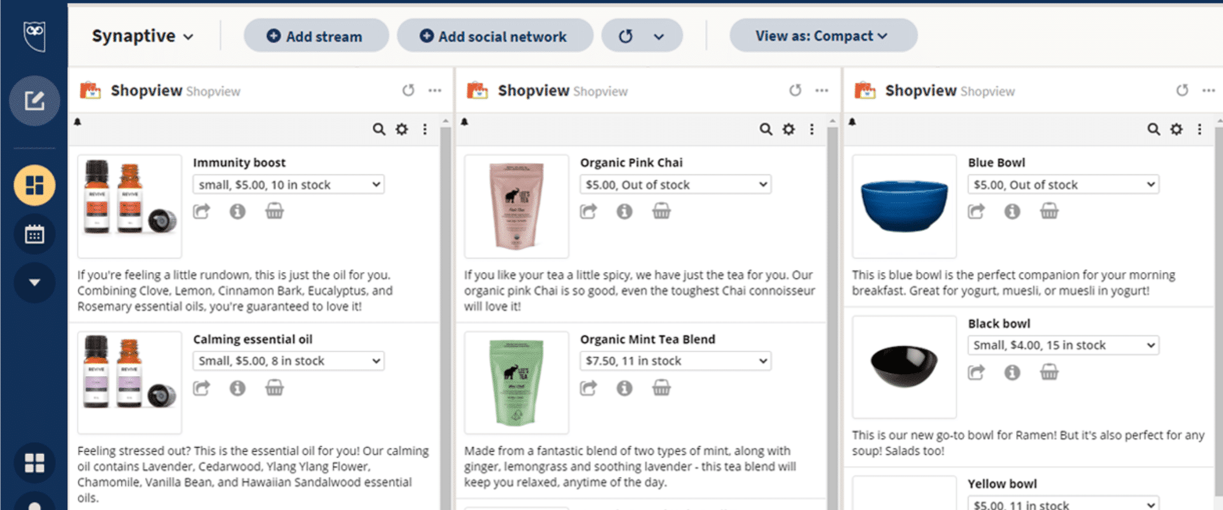Click notification bell in first Shopview stream

(x=78, y=122)
